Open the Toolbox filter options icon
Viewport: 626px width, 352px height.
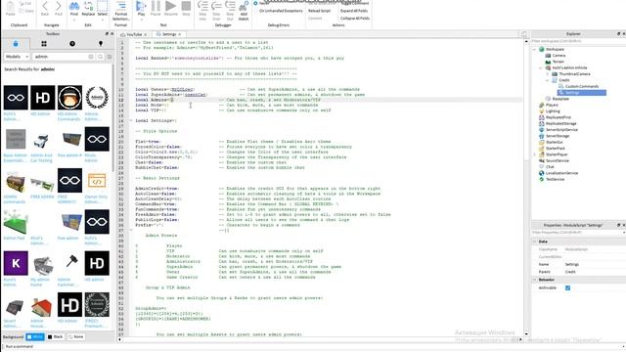coord(110,57)
